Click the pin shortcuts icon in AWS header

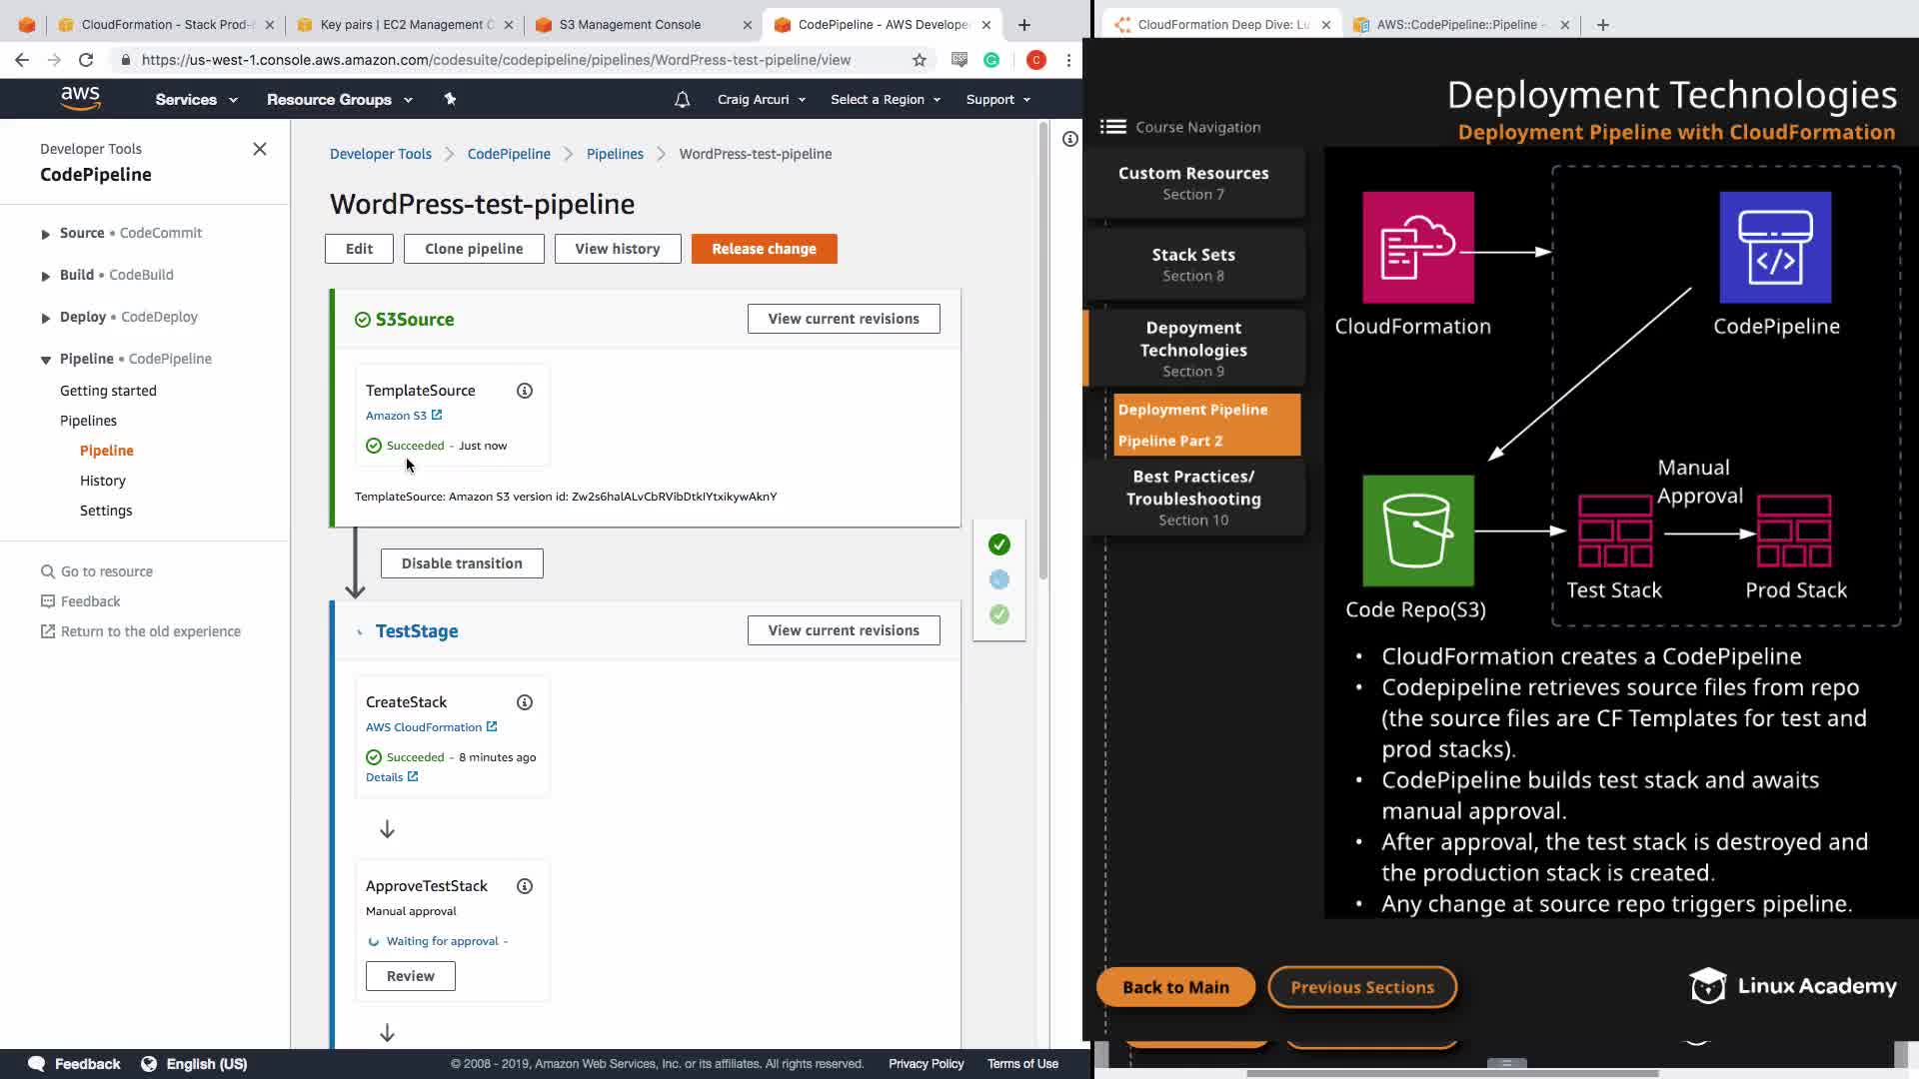click(x=450, y=99)
